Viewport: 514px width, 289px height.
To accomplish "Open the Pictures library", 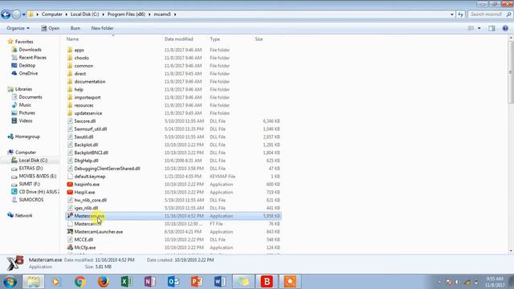I will (27, 112).
